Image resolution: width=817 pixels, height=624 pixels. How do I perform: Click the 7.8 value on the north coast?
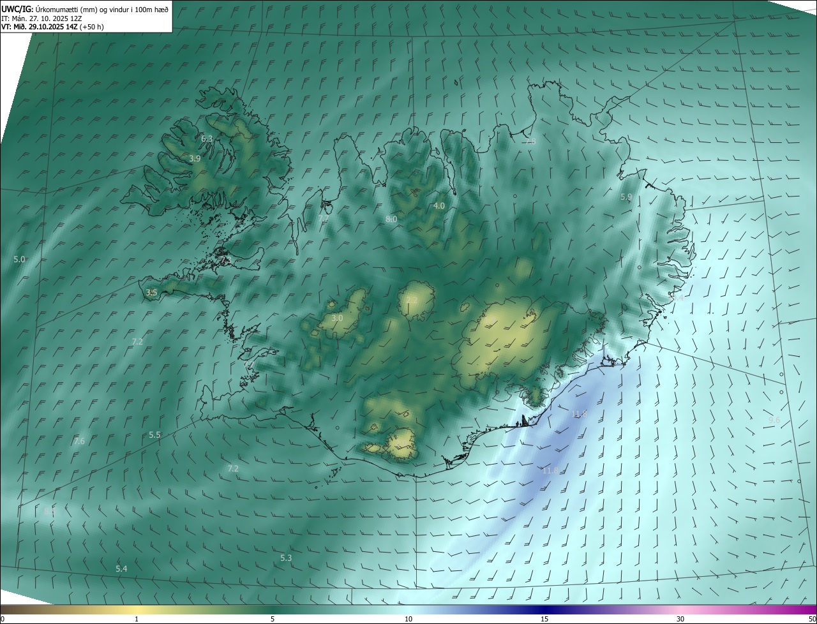[530, 142]
